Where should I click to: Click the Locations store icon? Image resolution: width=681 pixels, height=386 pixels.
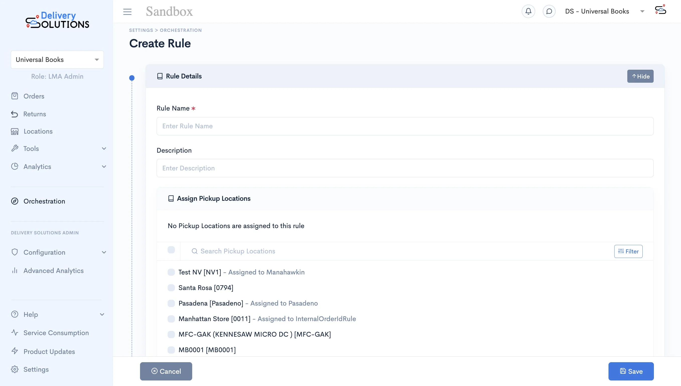pos(15,131)
